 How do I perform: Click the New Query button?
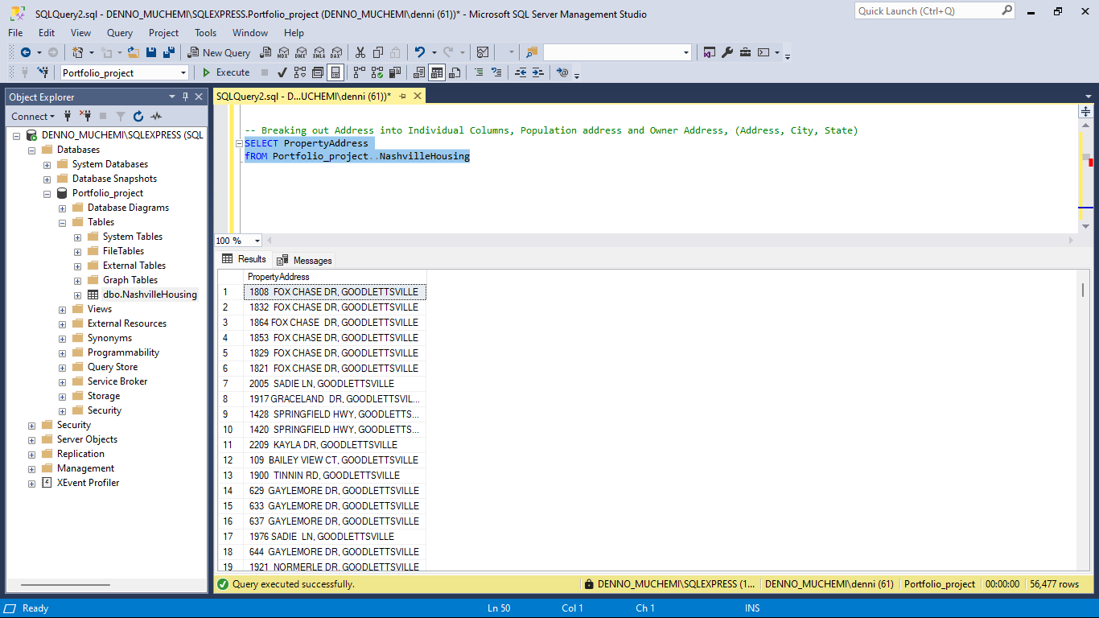219,52
